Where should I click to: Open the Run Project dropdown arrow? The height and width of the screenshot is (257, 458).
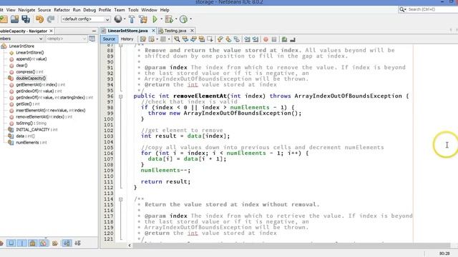161,19
